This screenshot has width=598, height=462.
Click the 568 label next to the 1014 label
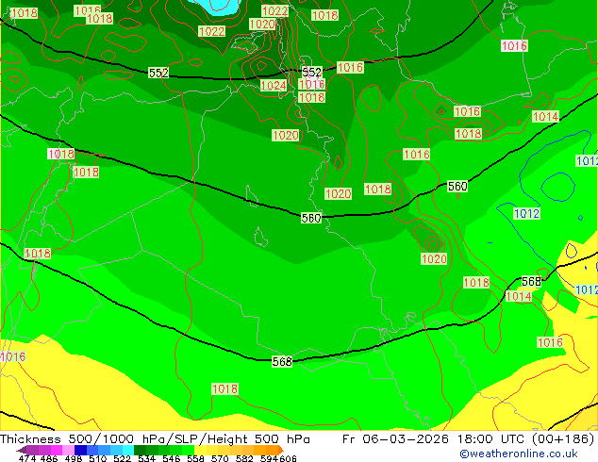531,282
